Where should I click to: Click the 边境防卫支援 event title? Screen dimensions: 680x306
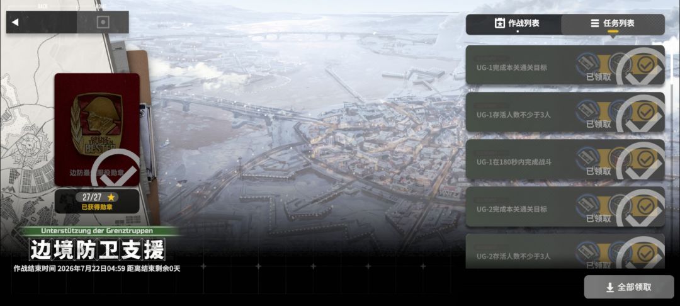click(98, 250)
